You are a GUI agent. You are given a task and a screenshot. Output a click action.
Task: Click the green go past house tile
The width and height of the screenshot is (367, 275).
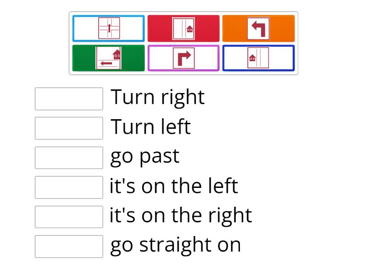[x=108, y=58]
